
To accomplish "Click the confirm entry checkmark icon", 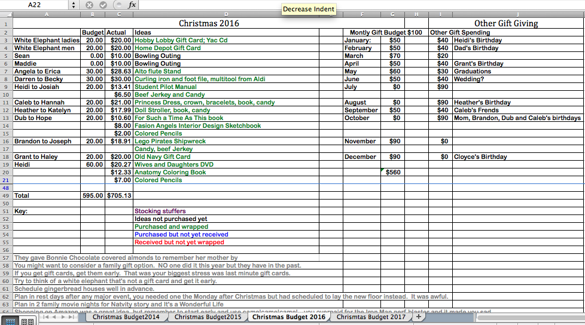I will coord(103,5).
